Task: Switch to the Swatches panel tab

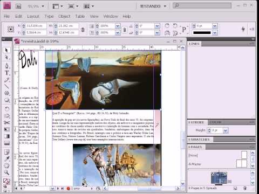Action: coord(199,140)
